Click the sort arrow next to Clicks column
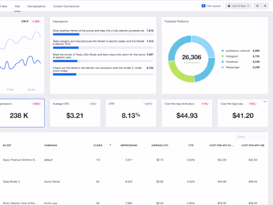The image size is (273, 205). tap(110, 145)
